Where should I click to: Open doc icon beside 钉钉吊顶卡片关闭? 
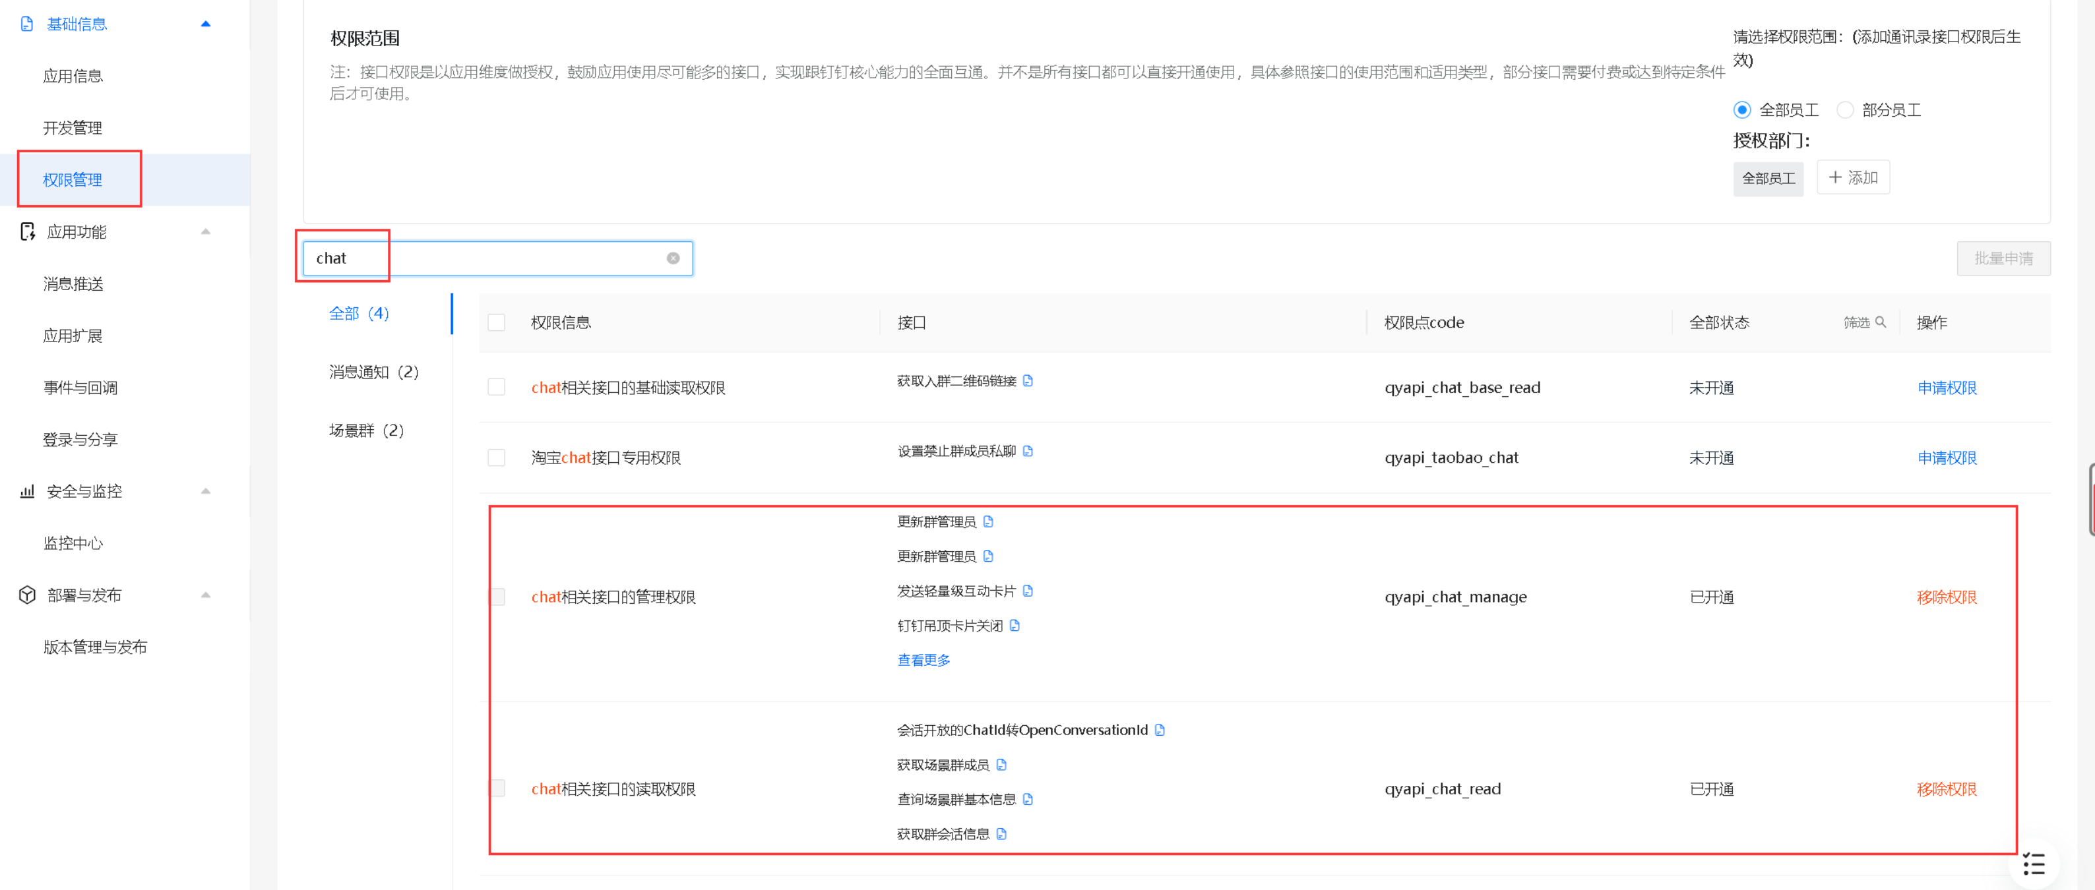pos(1014,626)
